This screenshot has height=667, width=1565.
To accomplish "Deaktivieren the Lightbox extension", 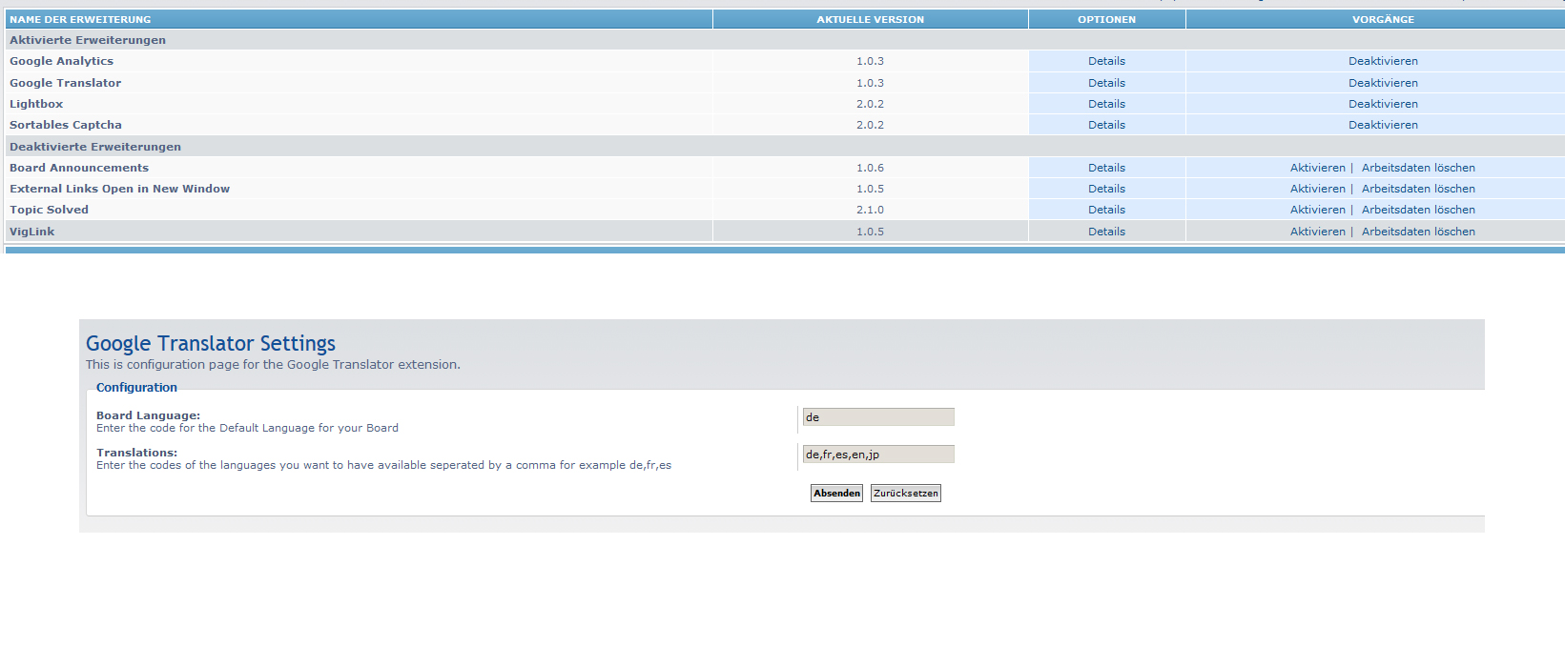I will click(x=1383, y=104).
